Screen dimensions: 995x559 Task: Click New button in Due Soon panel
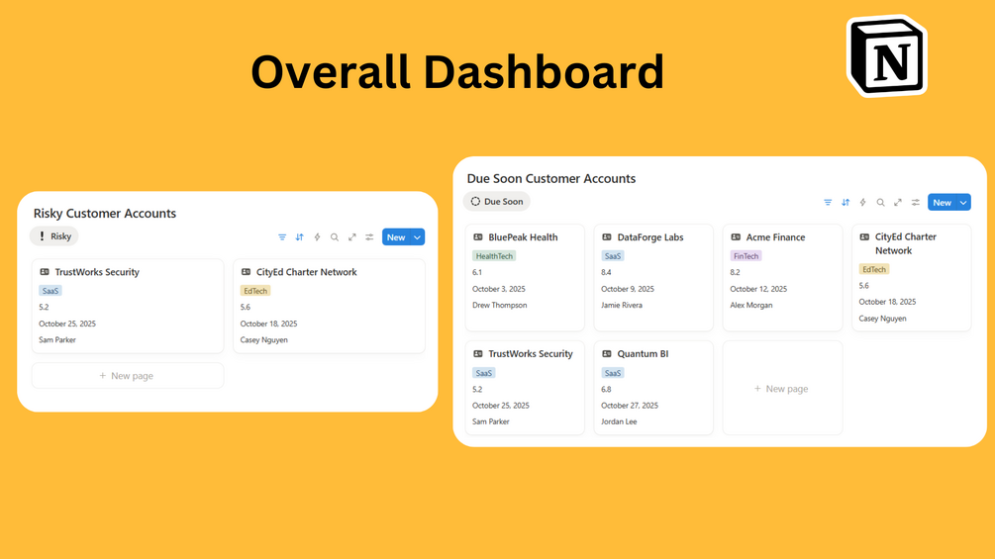(x=942, y=202)
